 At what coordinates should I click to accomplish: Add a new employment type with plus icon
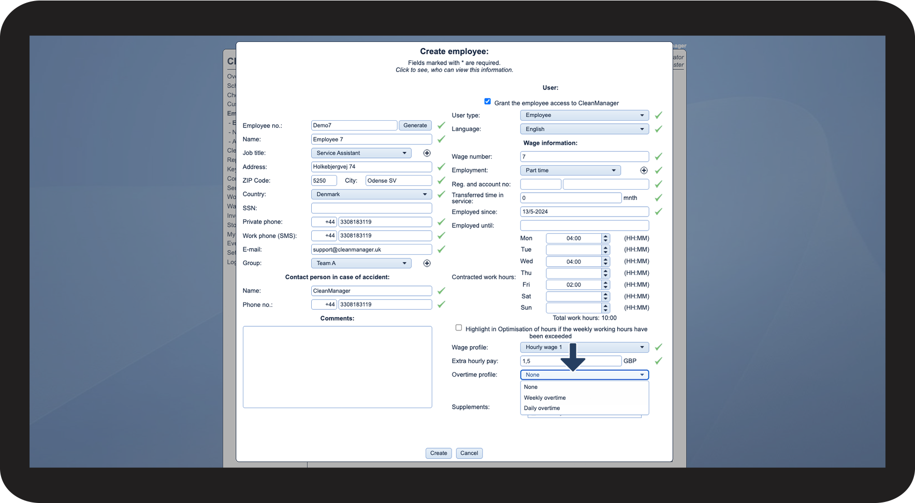pos(644,170)
